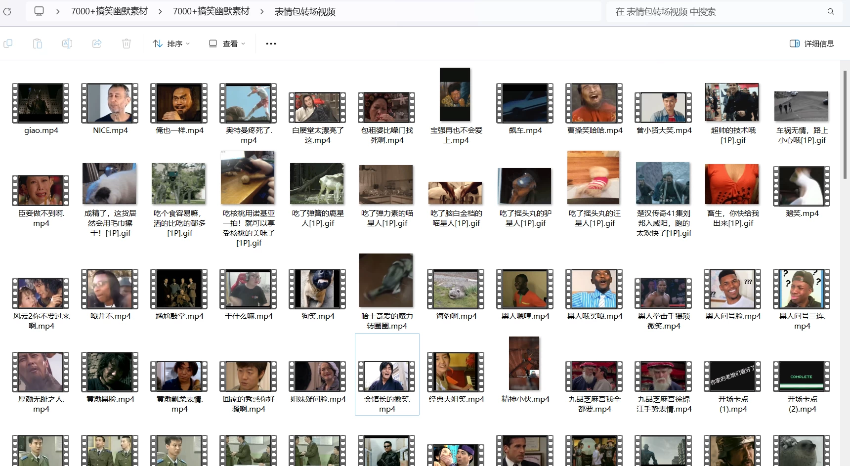Select the 包租婆比嗓门找死啊.mp4 thumbnail
Screen dimensions: 850x466
point(386,107)
